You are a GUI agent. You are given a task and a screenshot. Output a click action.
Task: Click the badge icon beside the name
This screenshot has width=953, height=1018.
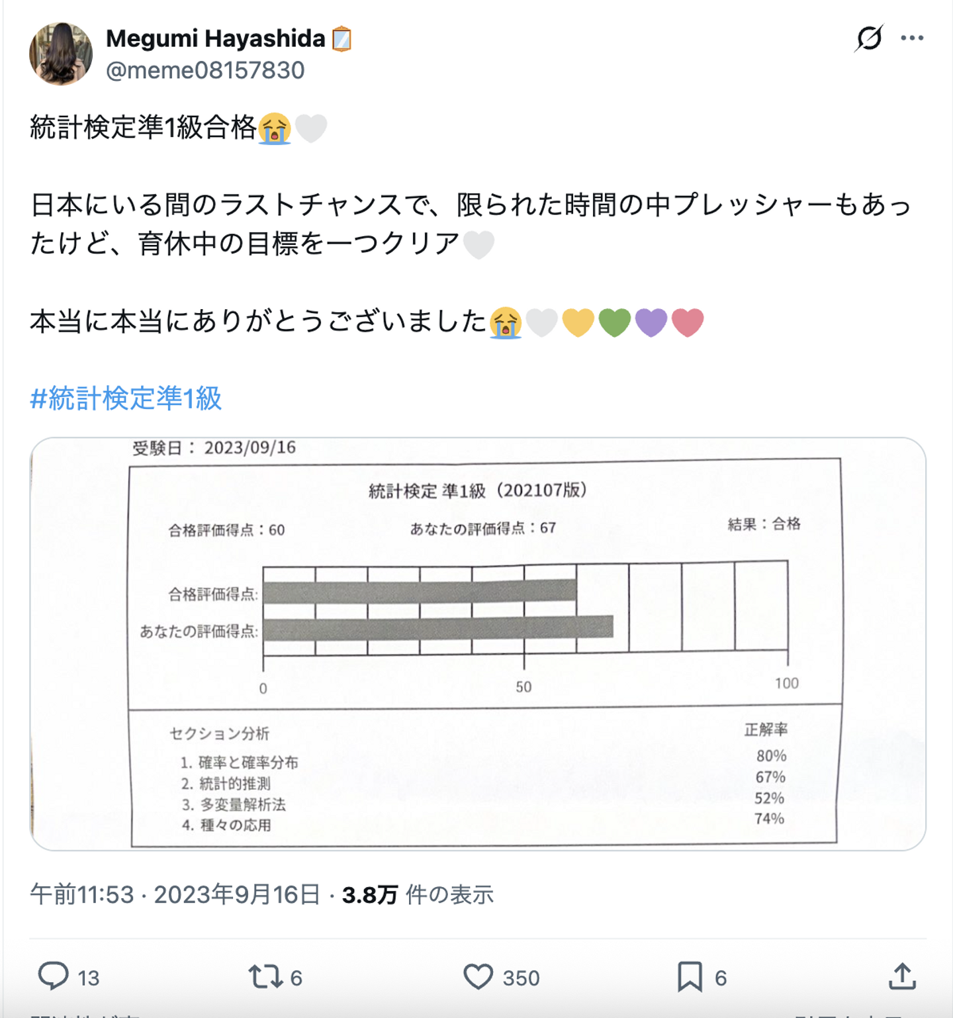pos(341,39)
